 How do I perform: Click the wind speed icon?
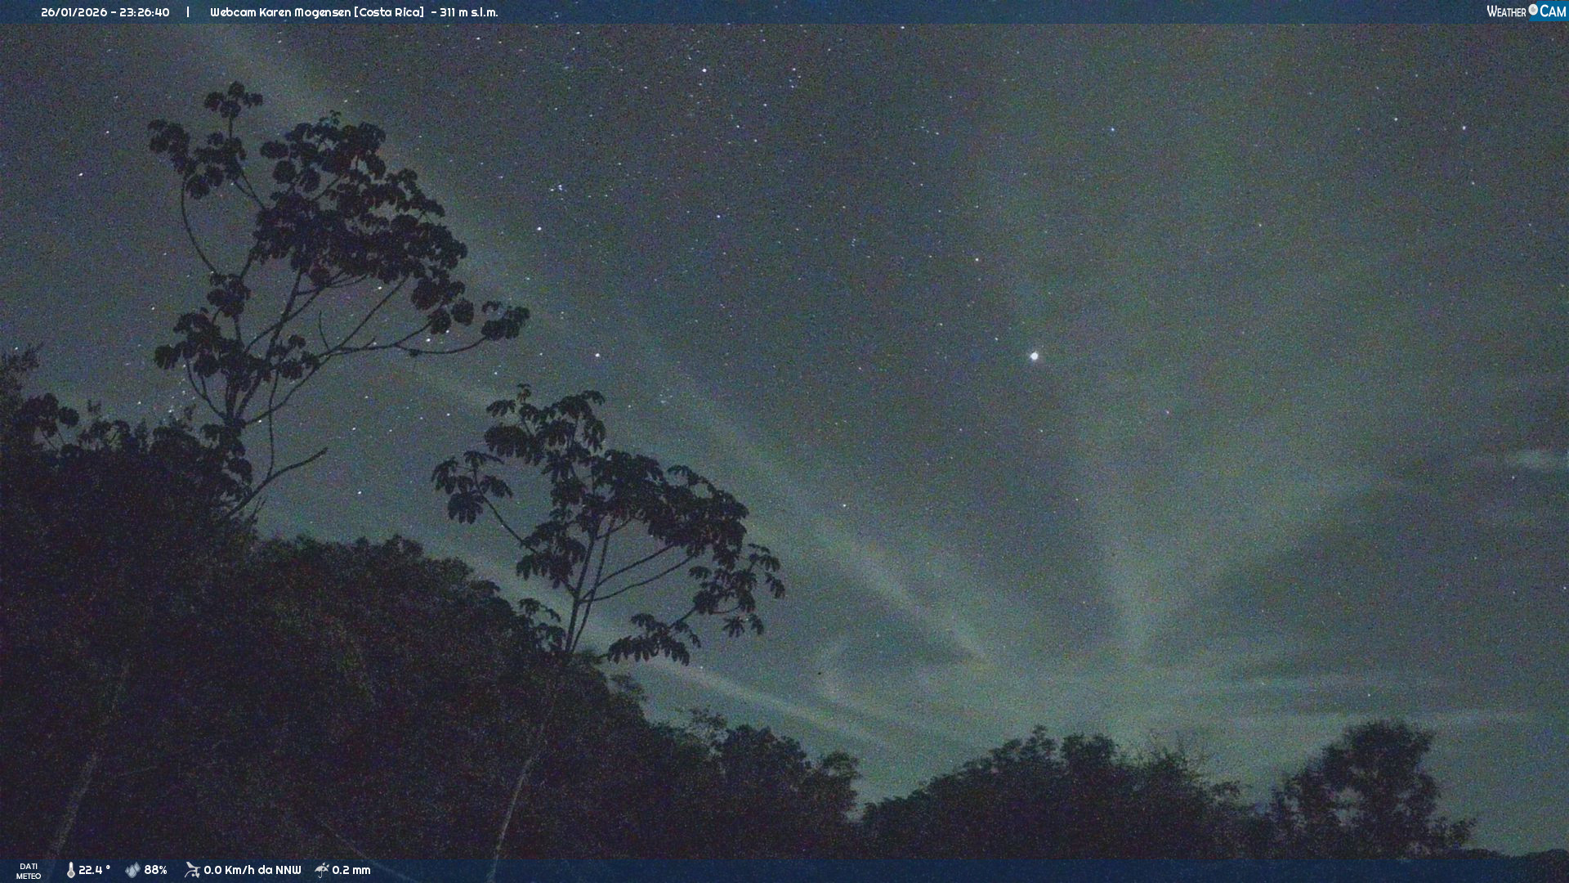192,870
